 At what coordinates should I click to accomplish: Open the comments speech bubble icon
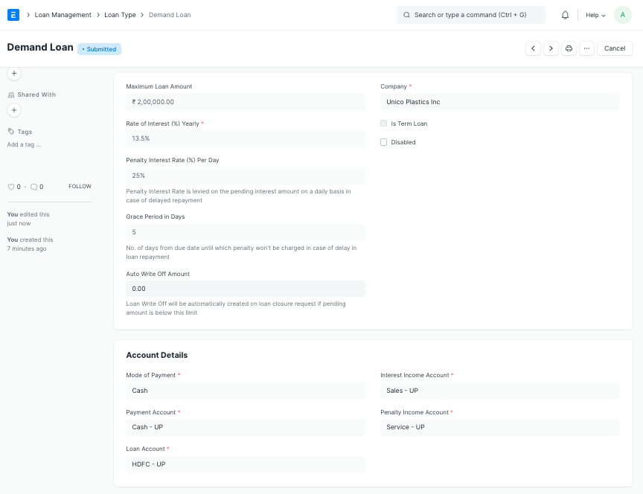(33, 187)
